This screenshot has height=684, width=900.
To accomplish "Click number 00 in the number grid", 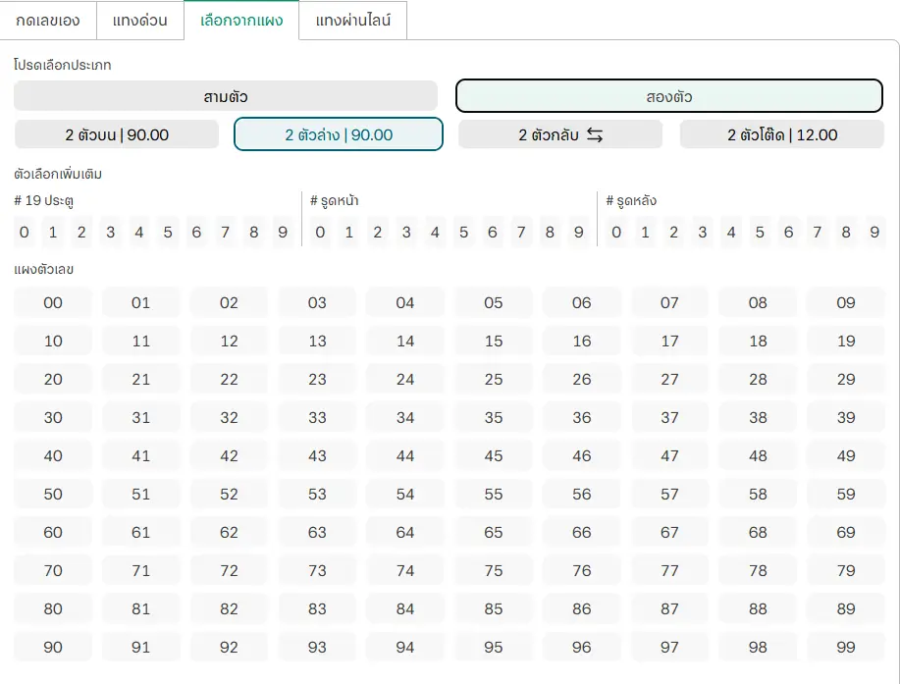I will 53,303.
